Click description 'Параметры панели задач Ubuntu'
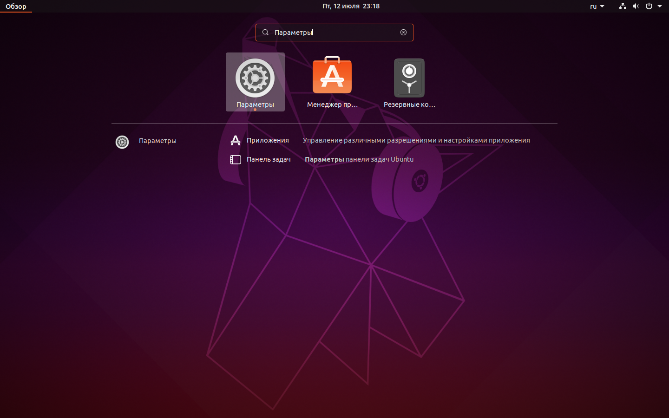This screenshot has height=418, width=669. [x=359, y=159]
